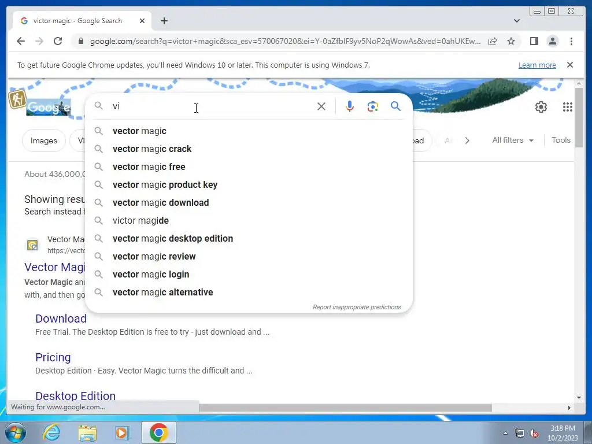Choose suggestion 'vector magic login'

[249, 275]
